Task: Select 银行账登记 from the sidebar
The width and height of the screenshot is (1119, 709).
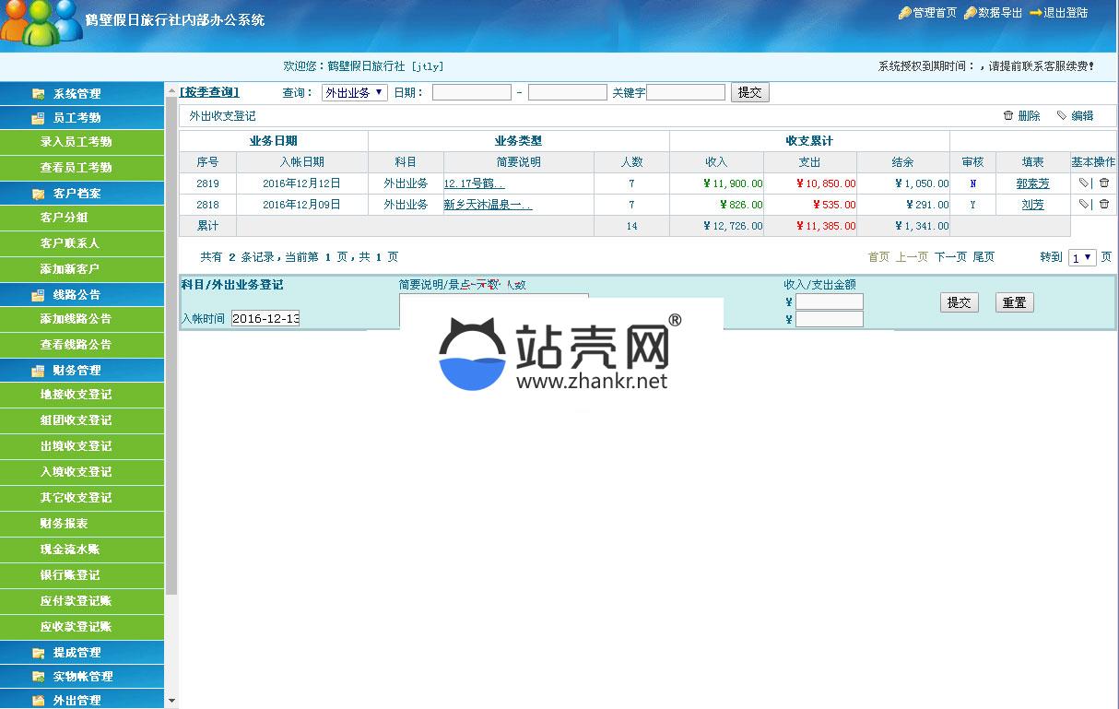Action: pos(69,575)
